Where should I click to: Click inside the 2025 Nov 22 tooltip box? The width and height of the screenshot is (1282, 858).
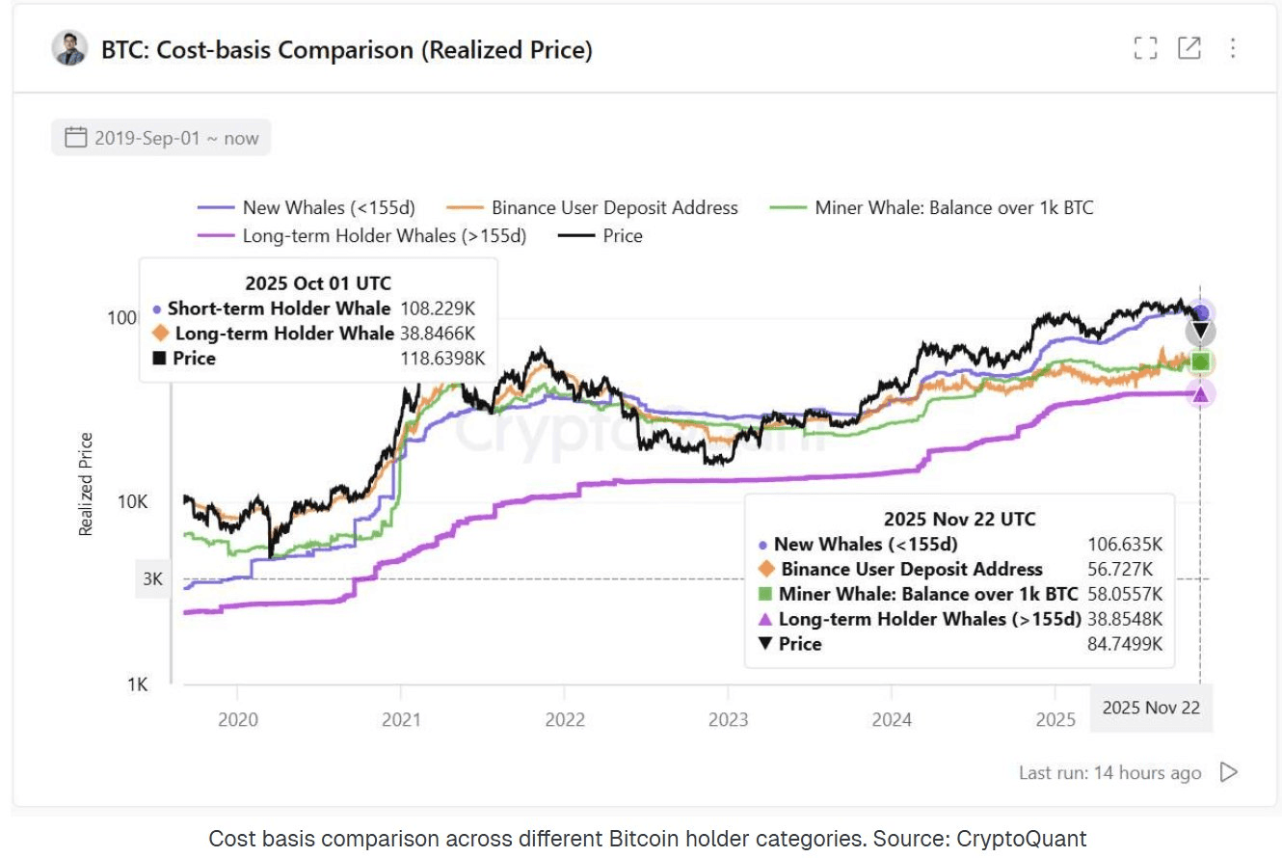point(957,578)
